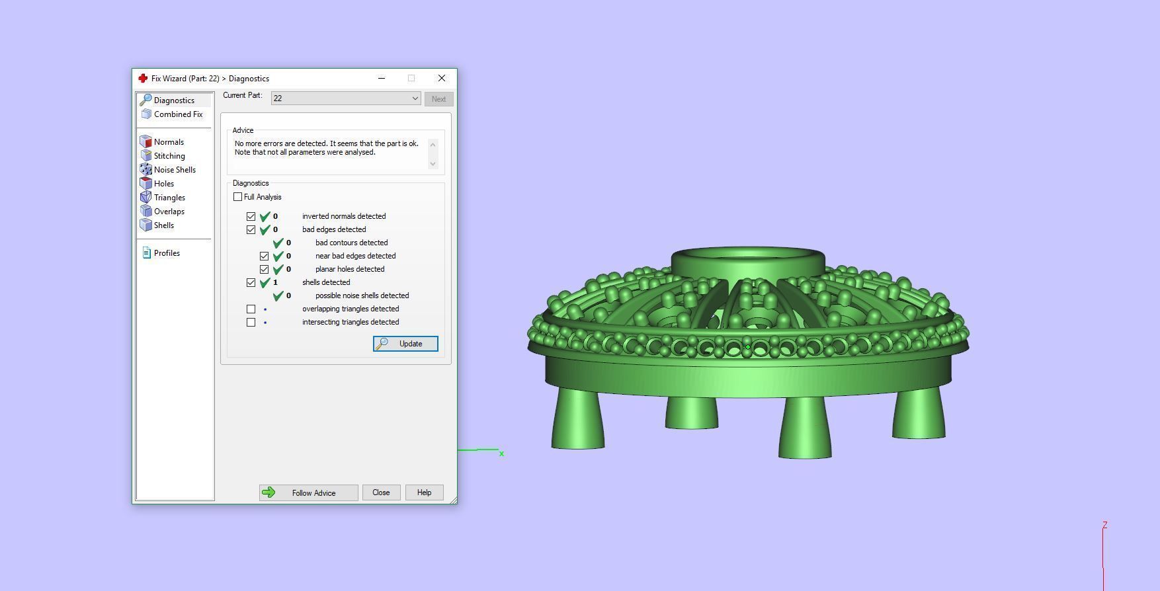Open Noise Shells fix section icon
1160x591 pixels.
(x=146, y=170)
